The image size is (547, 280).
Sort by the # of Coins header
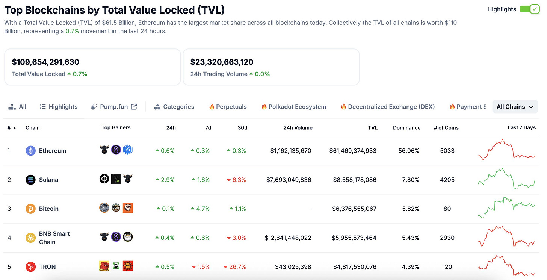pyautogui.click(x=446, y=128)
